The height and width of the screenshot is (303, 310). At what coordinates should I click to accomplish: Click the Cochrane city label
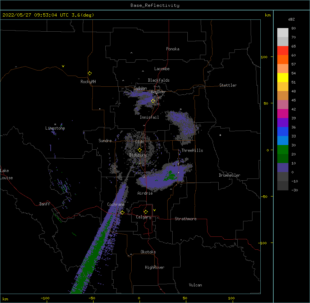[x=116, y=204]
